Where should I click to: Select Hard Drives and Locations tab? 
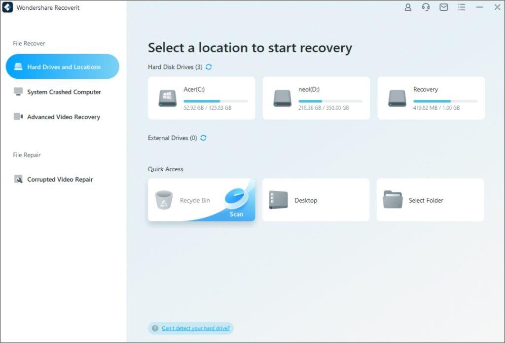[x=63, y=66]
